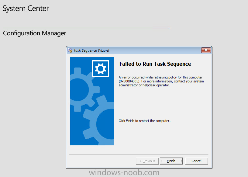Click the white-framed gear icon

click(x=101, y=69)
